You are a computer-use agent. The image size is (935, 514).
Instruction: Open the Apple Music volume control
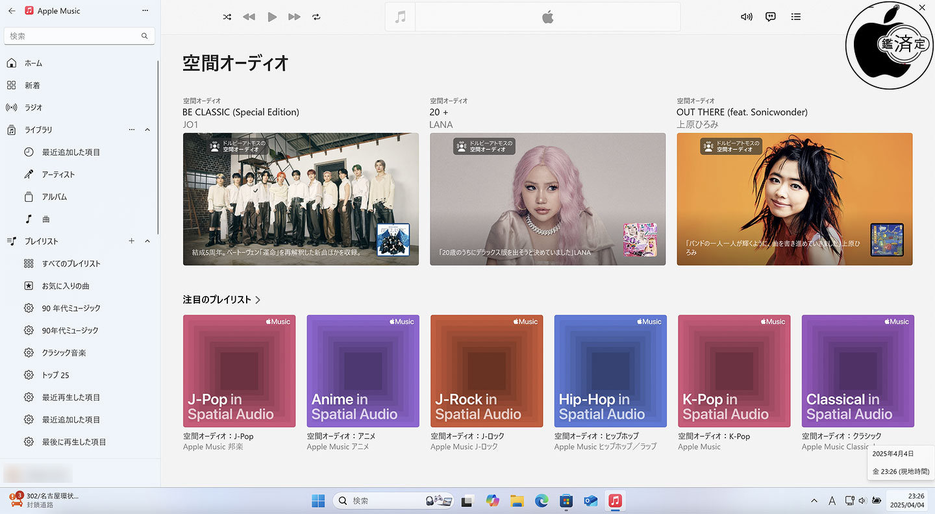pyautogui.click(x=747, y=17)
